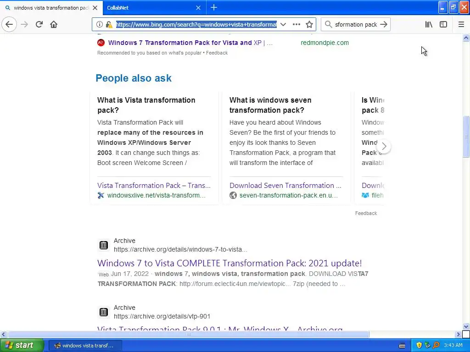470x352 pixels.
Task: Click the vertical scrollbar thumb
Action: coord(466,136)
